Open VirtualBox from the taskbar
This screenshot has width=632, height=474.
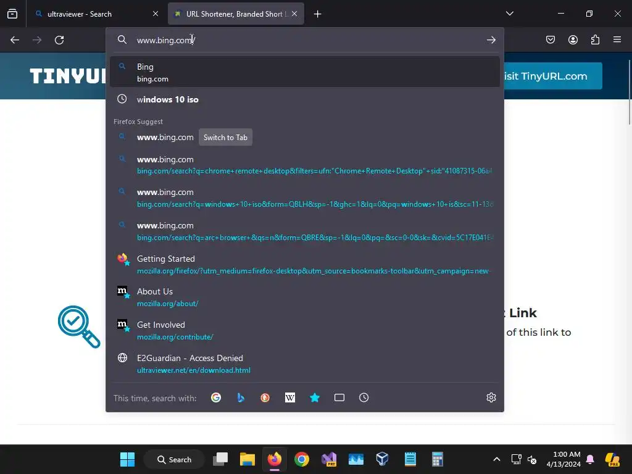tap(382, 459)
